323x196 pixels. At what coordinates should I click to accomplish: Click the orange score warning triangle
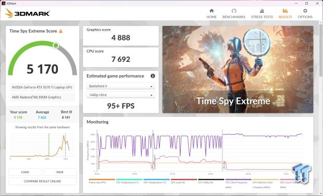pos(60,31)
